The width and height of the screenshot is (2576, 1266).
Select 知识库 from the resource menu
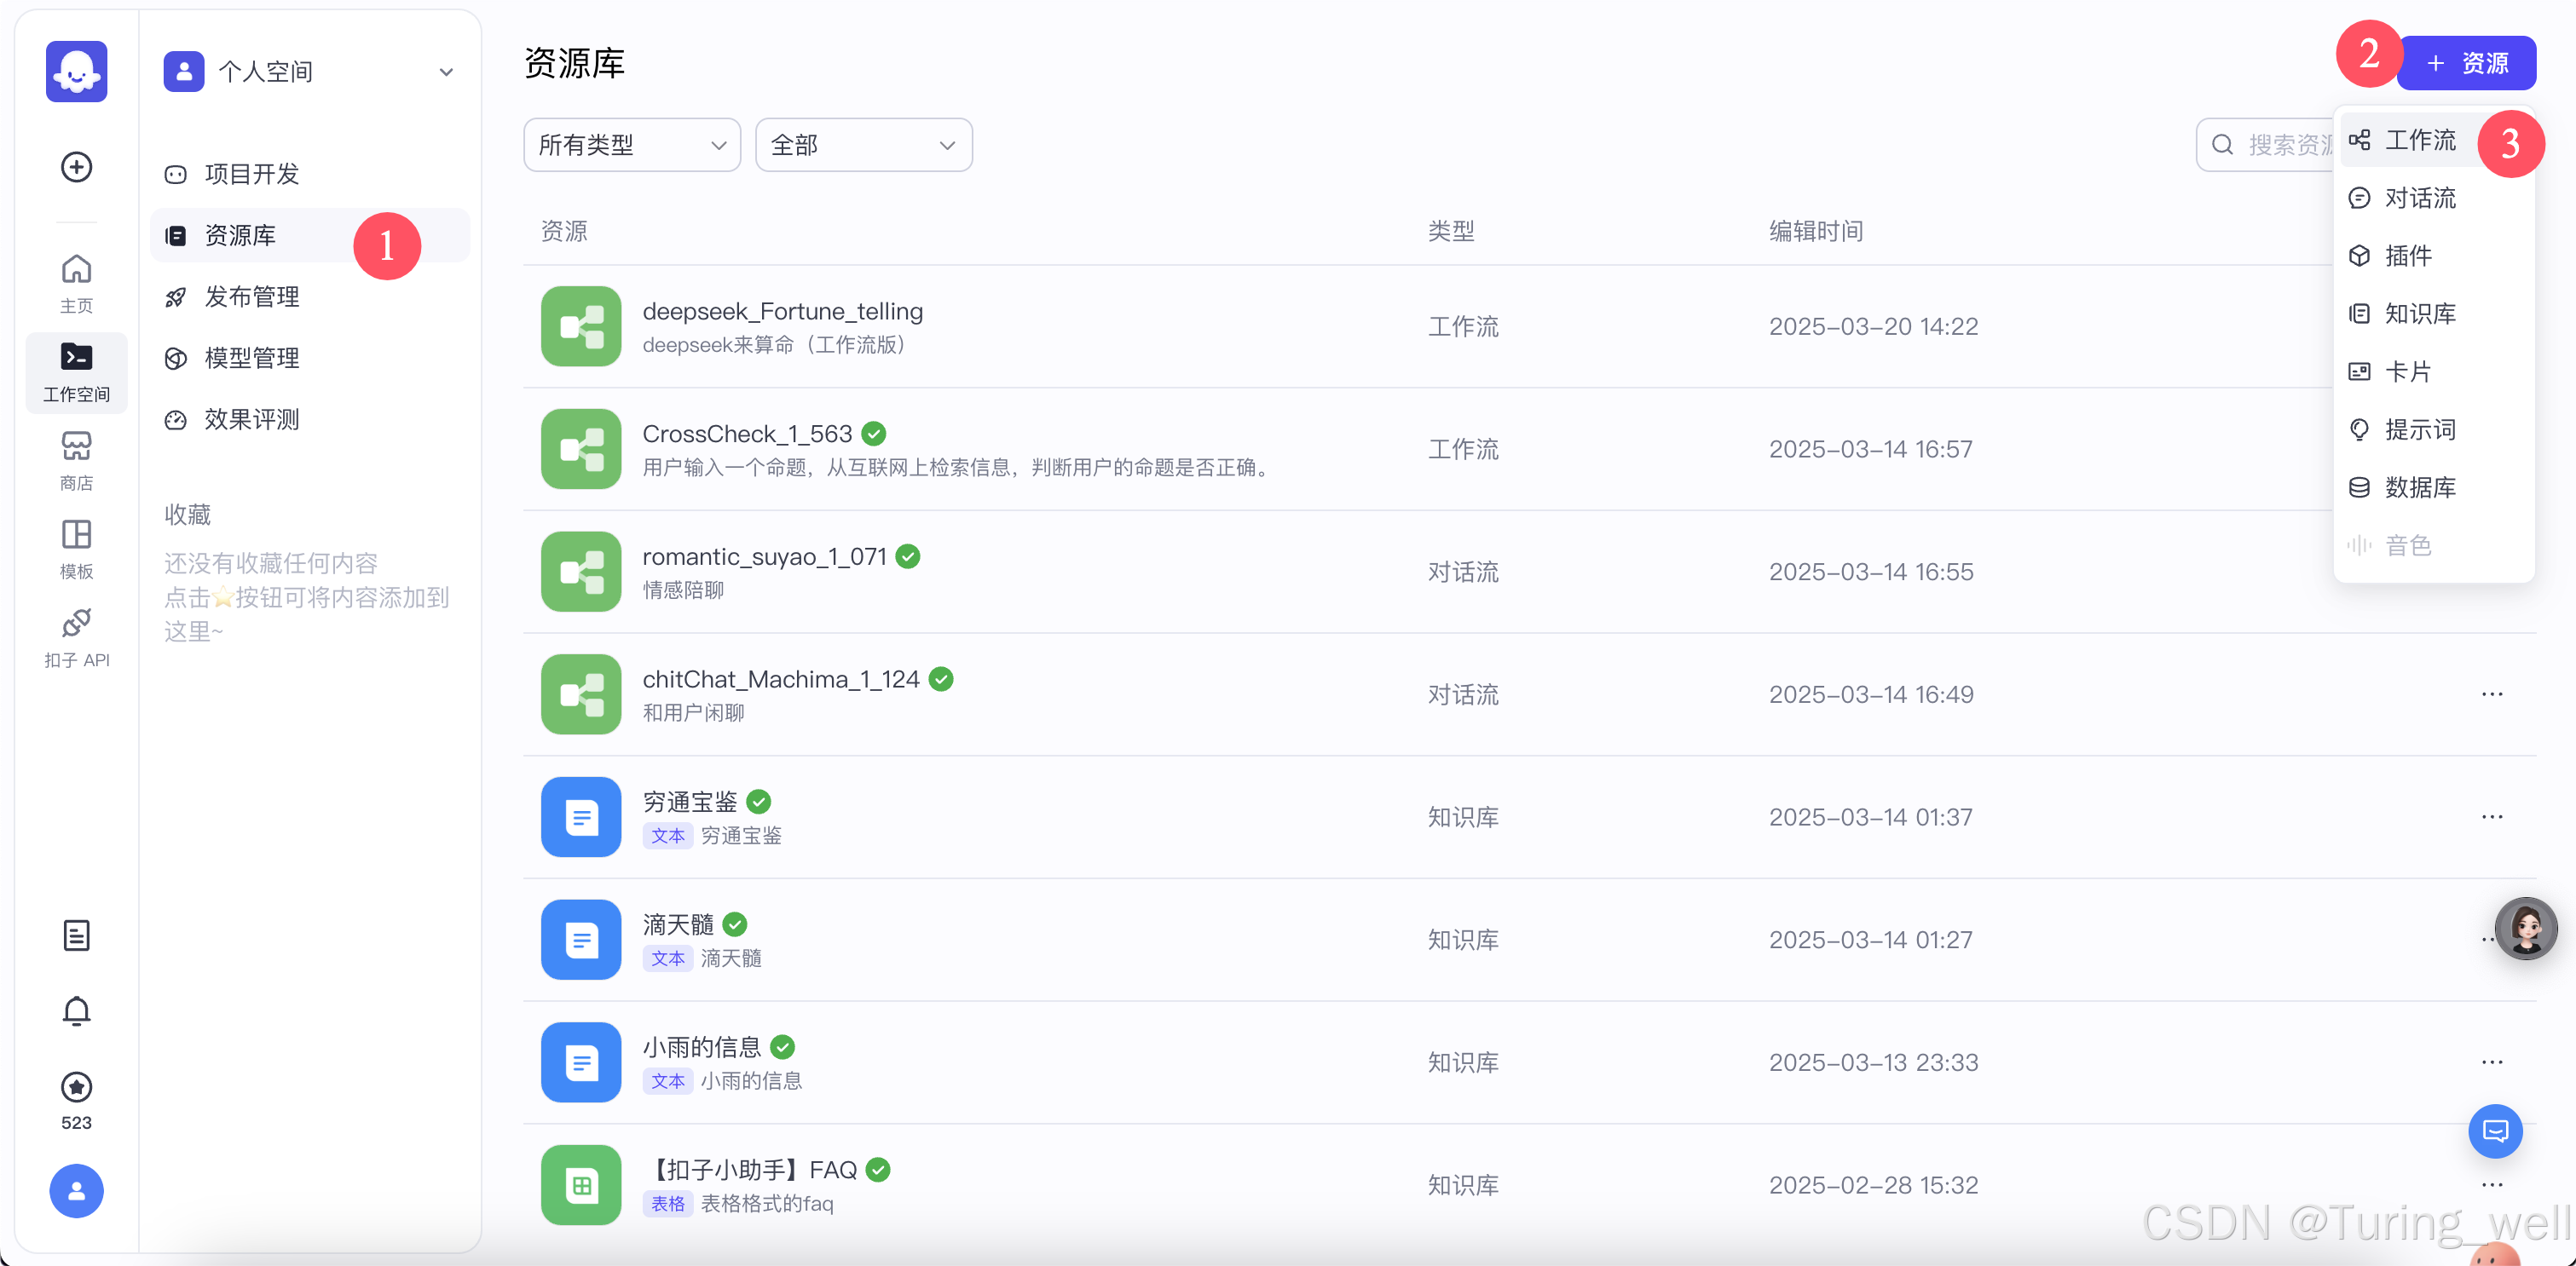2419,314
